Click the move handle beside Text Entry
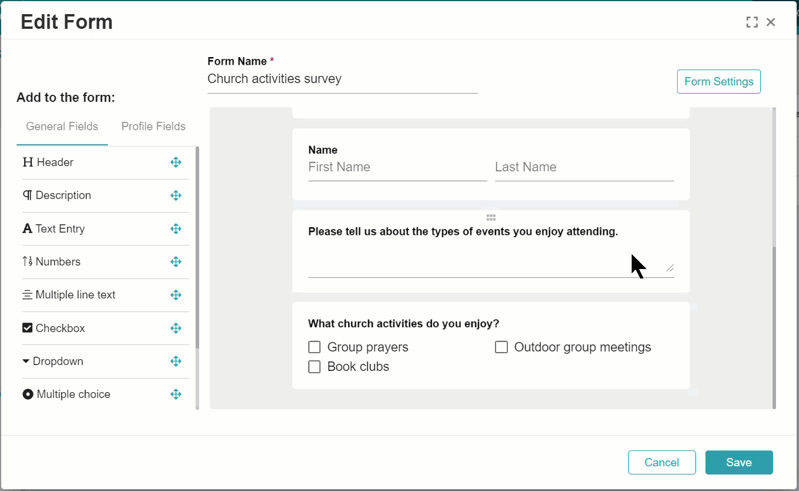 (176, 229)
